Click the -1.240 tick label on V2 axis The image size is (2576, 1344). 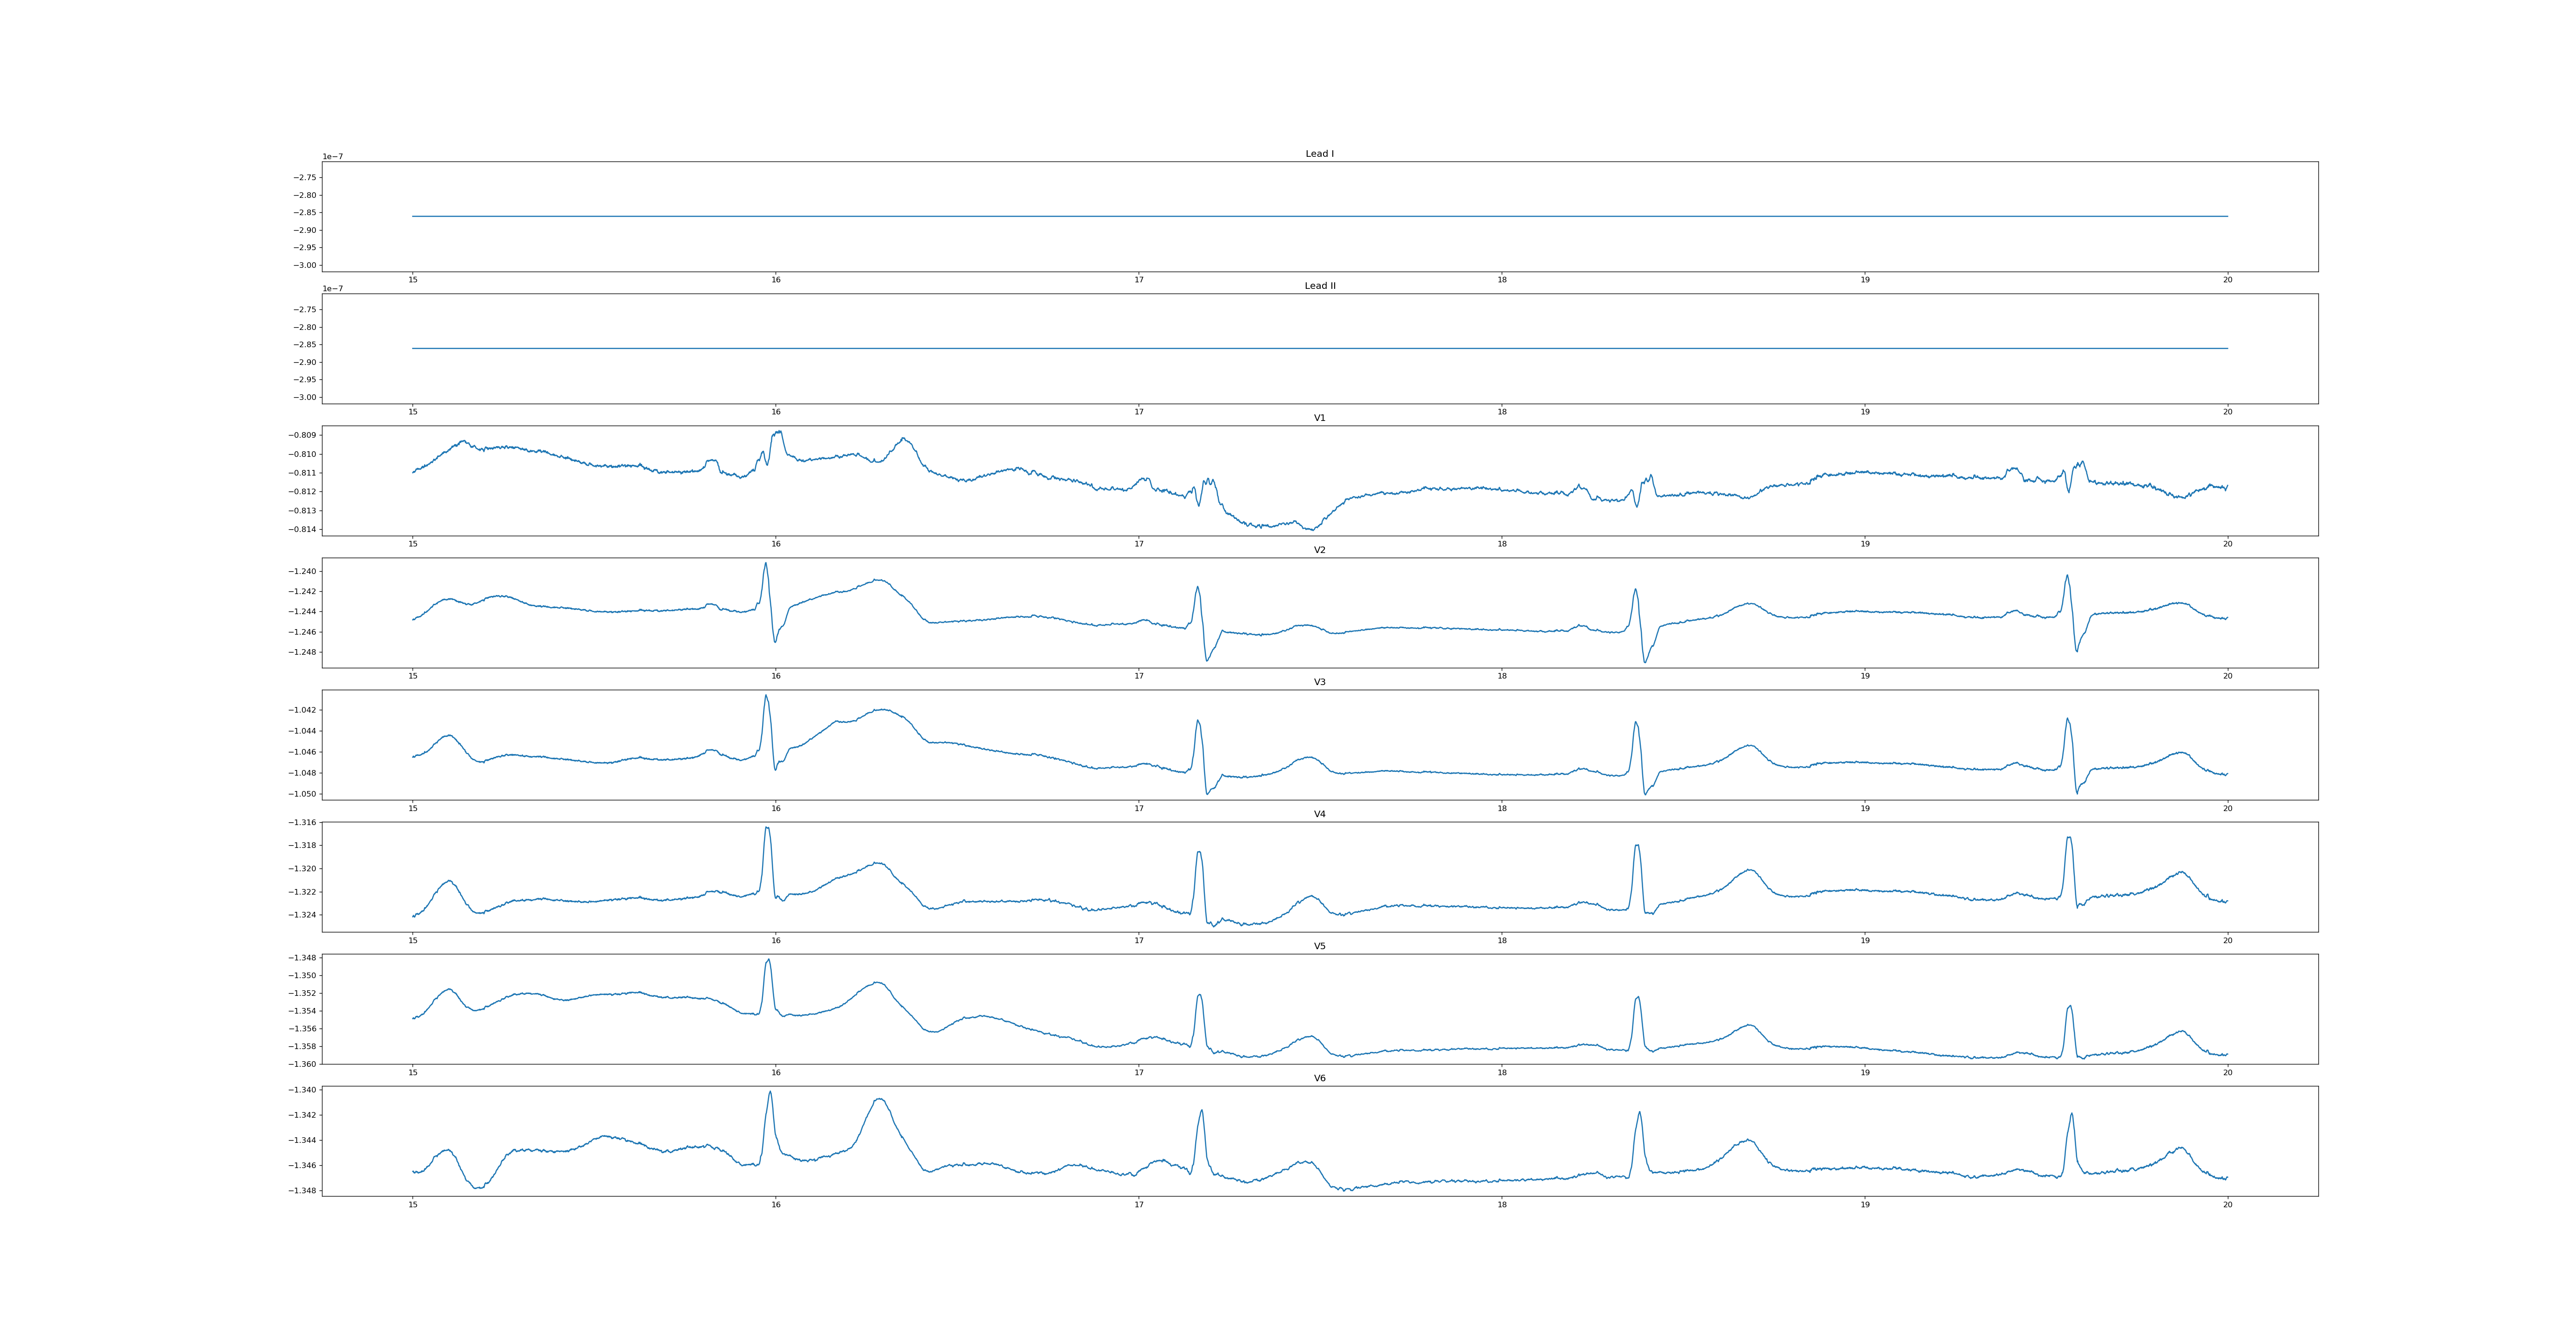302,571
